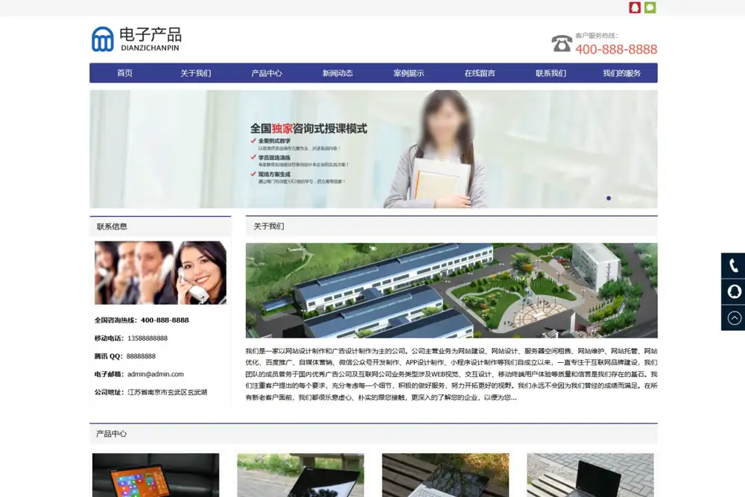Open the 关于我们 navigation menu
The width and height of the screenshot is (745, 497).
point(195,73)
